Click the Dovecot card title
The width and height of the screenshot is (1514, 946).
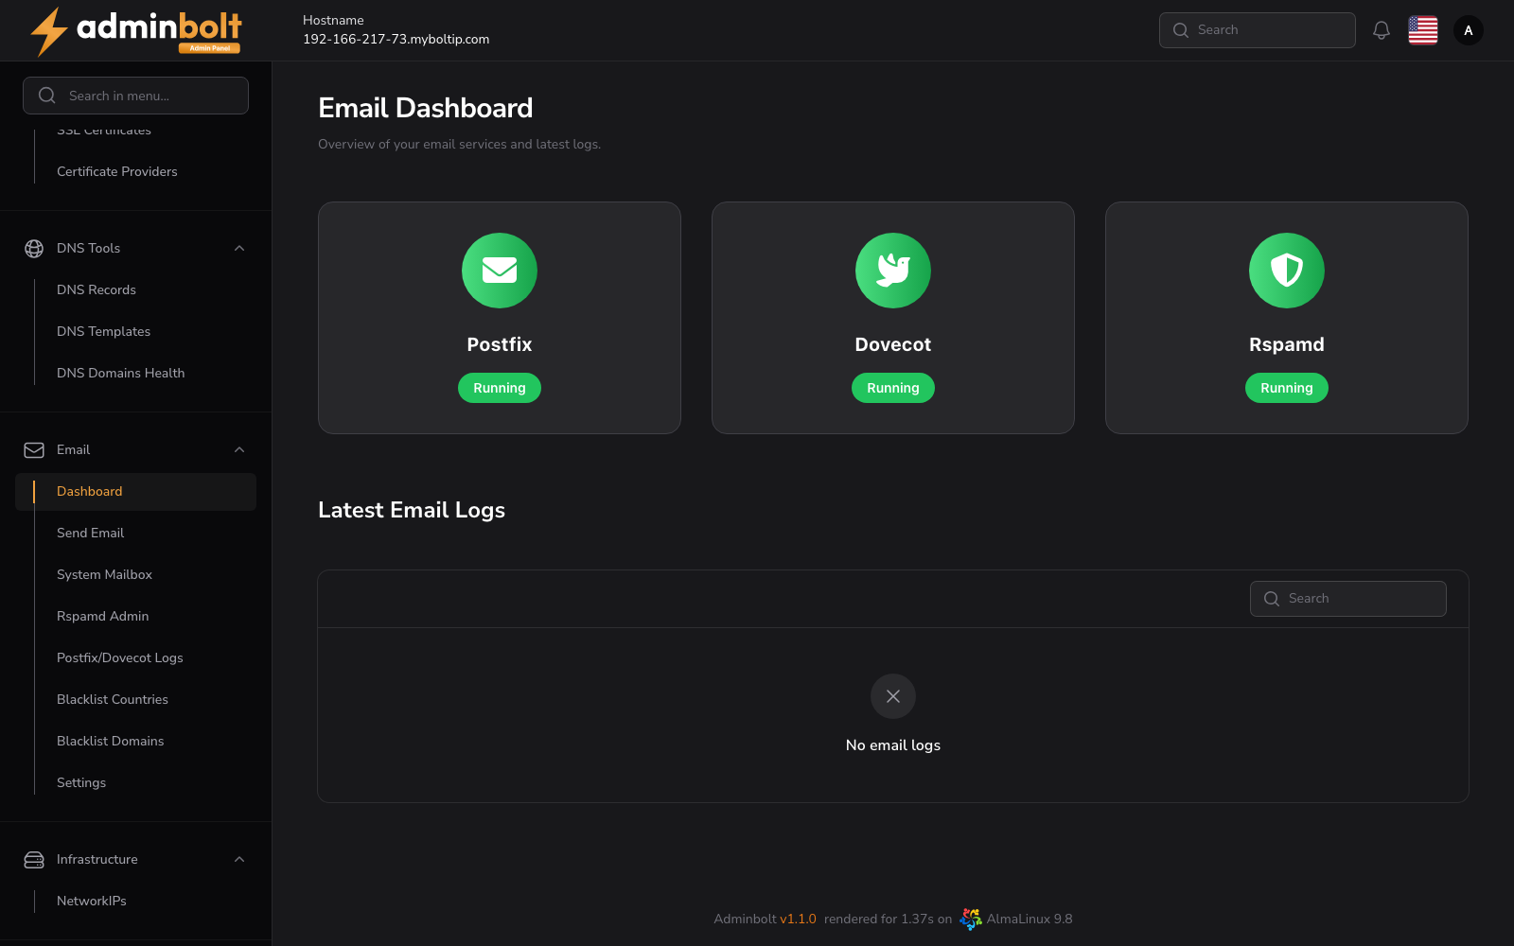pyautogui.click(x=893, y=344)
